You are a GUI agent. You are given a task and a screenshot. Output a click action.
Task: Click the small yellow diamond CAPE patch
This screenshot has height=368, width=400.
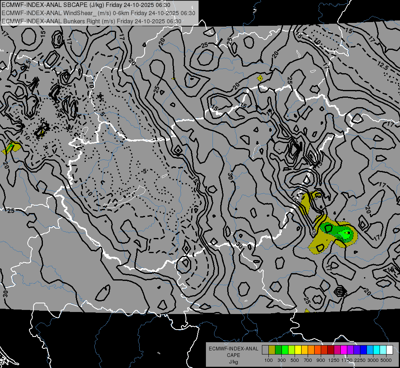click(260, 78)
